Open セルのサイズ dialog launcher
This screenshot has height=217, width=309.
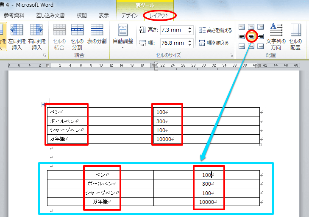[x=231, y=55]
